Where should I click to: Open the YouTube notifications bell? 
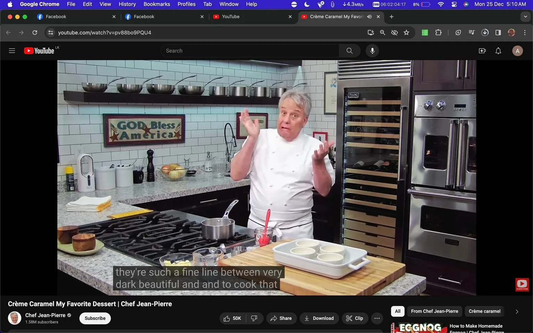pos(498,51)
